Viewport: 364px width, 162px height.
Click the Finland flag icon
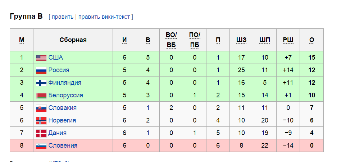coord(41,83)
